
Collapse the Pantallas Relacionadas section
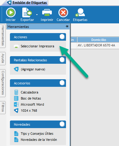click(x=62, y=60)
